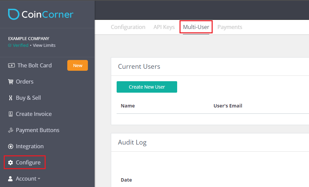The image size is (309, 187).
Task: Open the API Keys tab
Action: pos(164,27)
